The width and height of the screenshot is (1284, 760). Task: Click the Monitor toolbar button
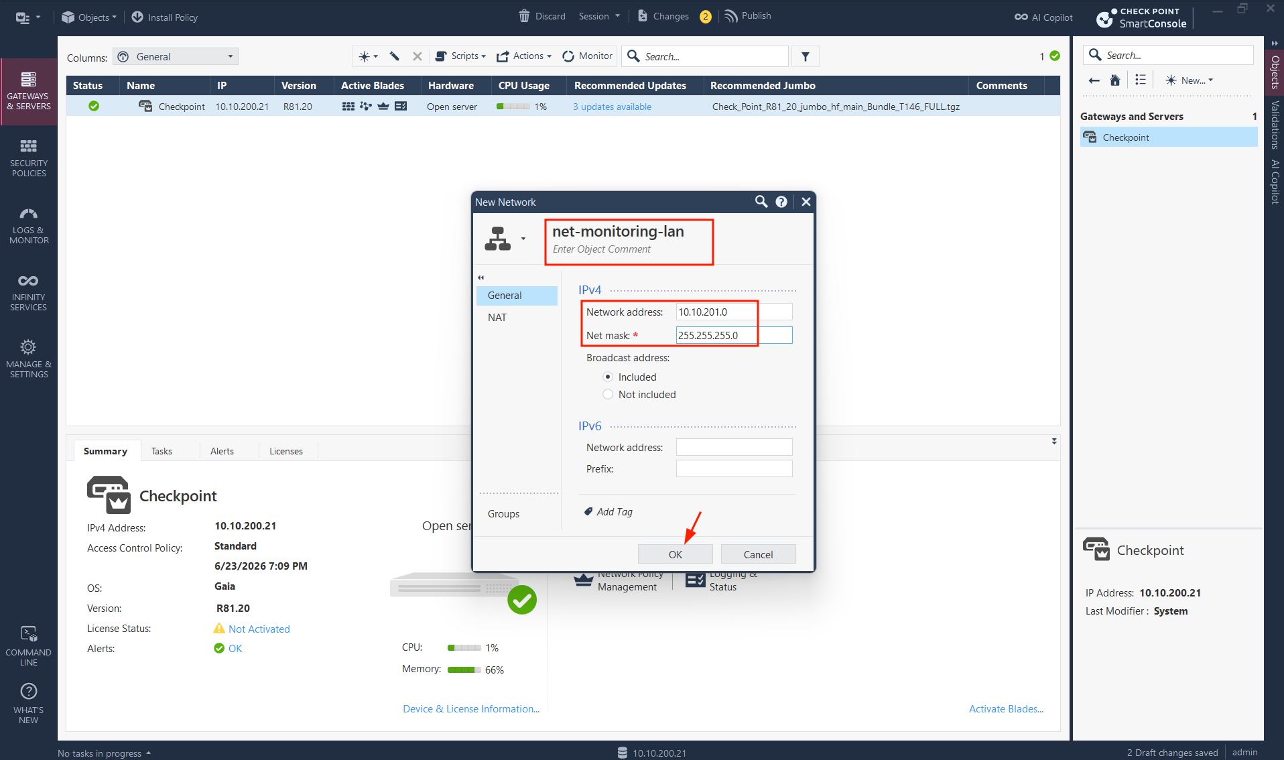point(587,56)
